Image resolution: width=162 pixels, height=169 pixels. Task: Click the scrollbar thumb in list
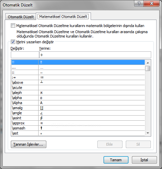pos(148,69)
